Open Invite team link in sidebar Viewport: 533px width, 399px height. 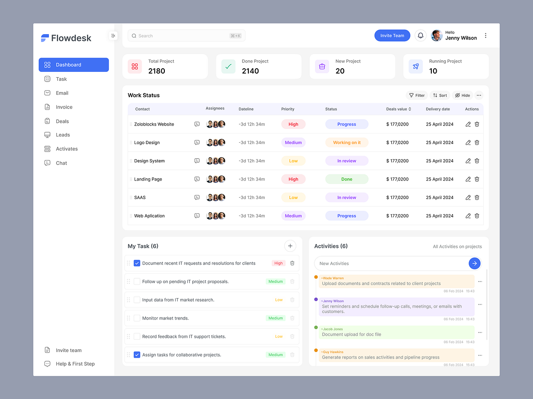click(x=63, y=350)
